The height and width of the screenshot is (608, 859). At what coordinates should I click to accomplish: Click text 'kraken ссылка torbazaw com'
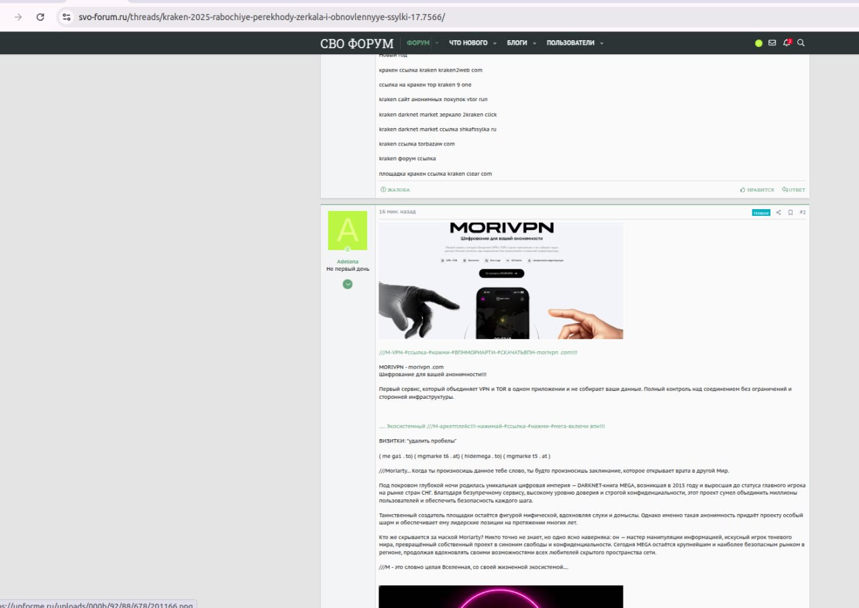tap(417, 144)
